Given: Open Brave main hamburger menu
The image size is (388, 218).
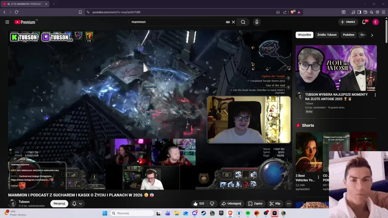Looking at the screenshot, I should coord(383,12).
